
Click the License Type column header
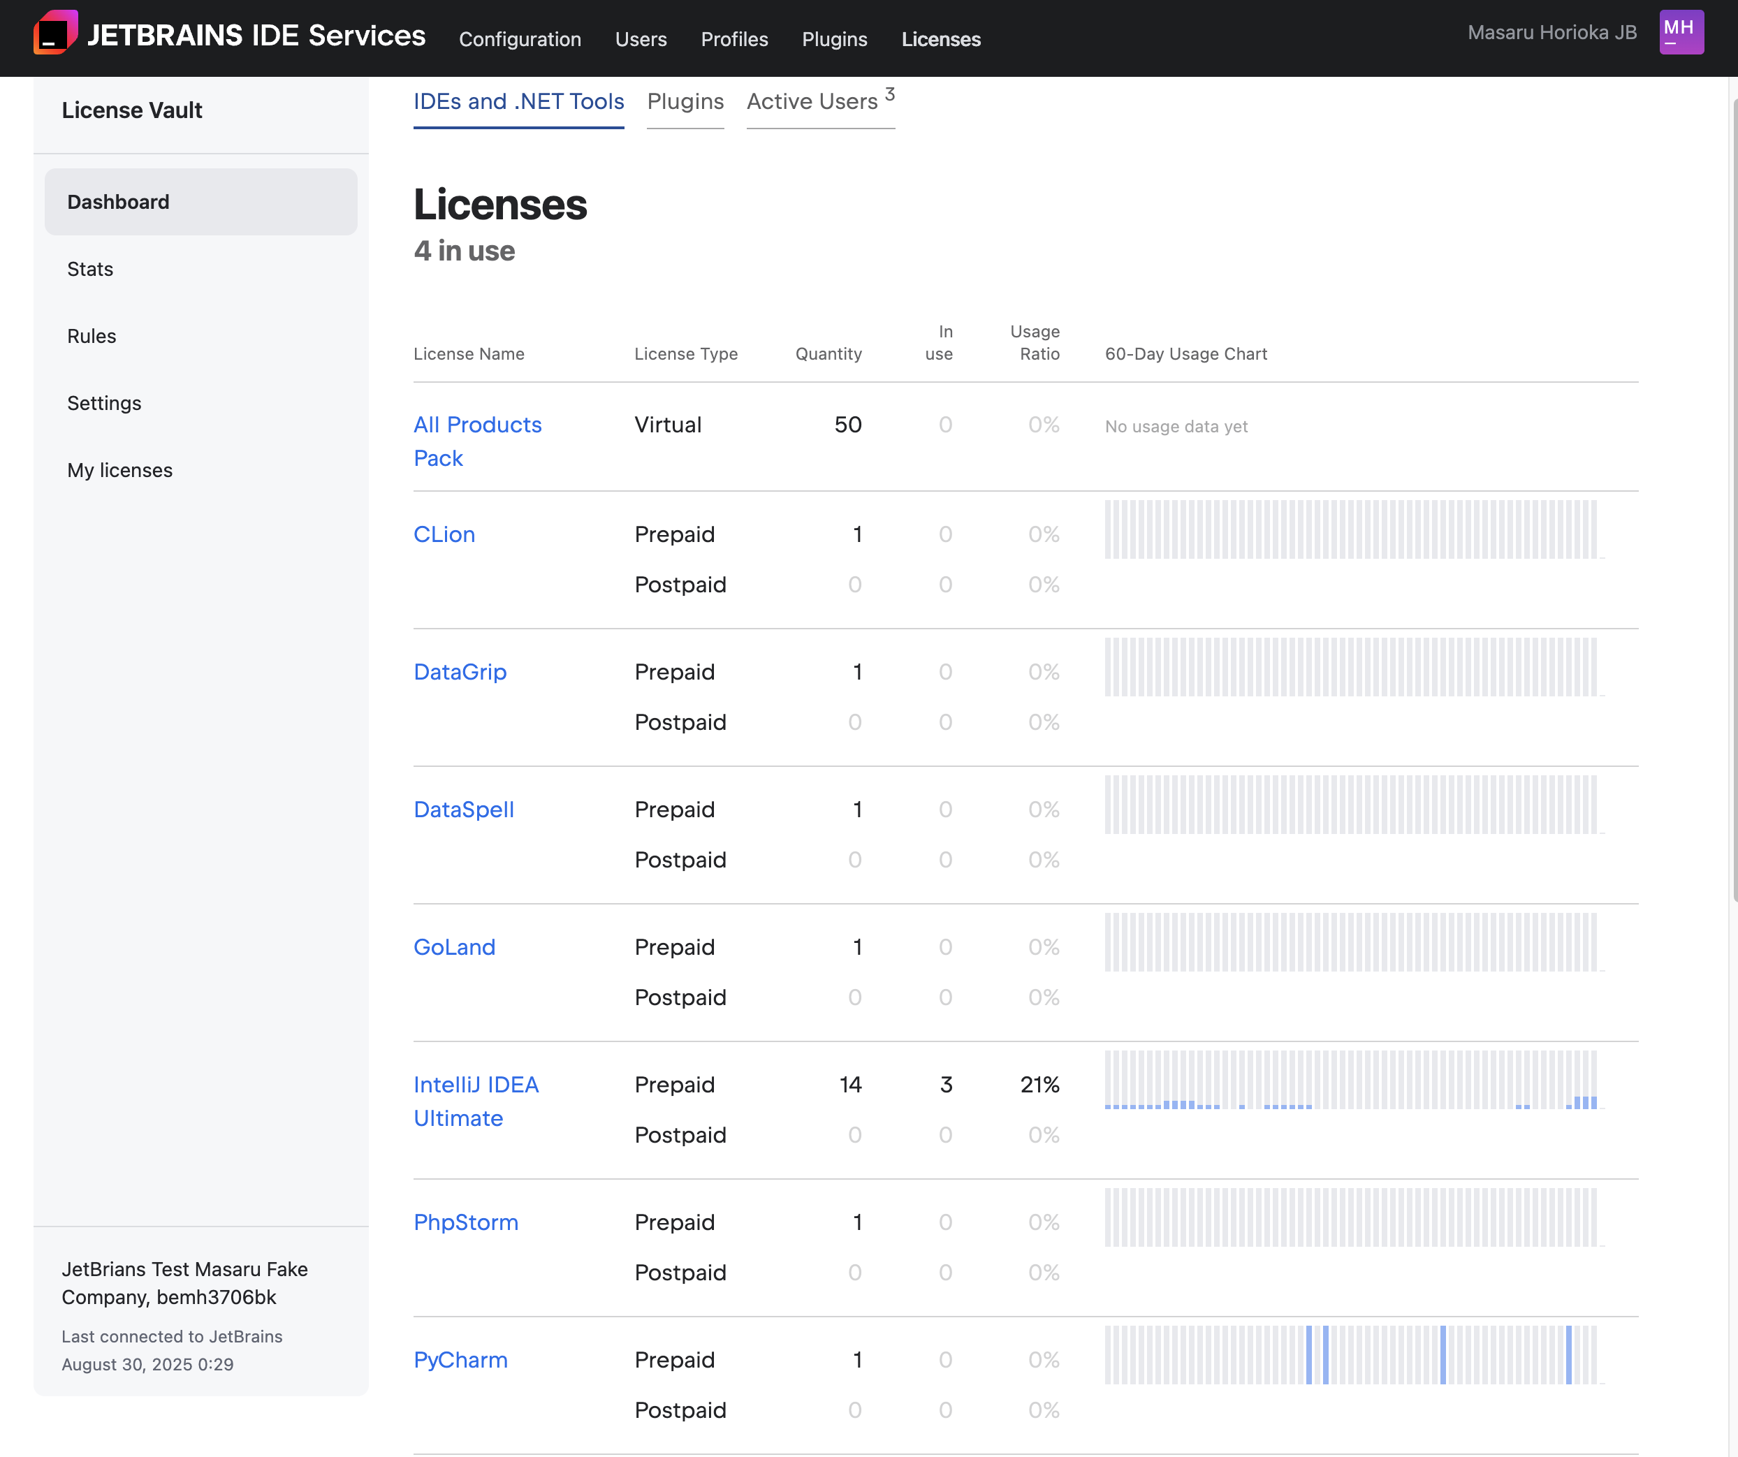coord(686,354)
